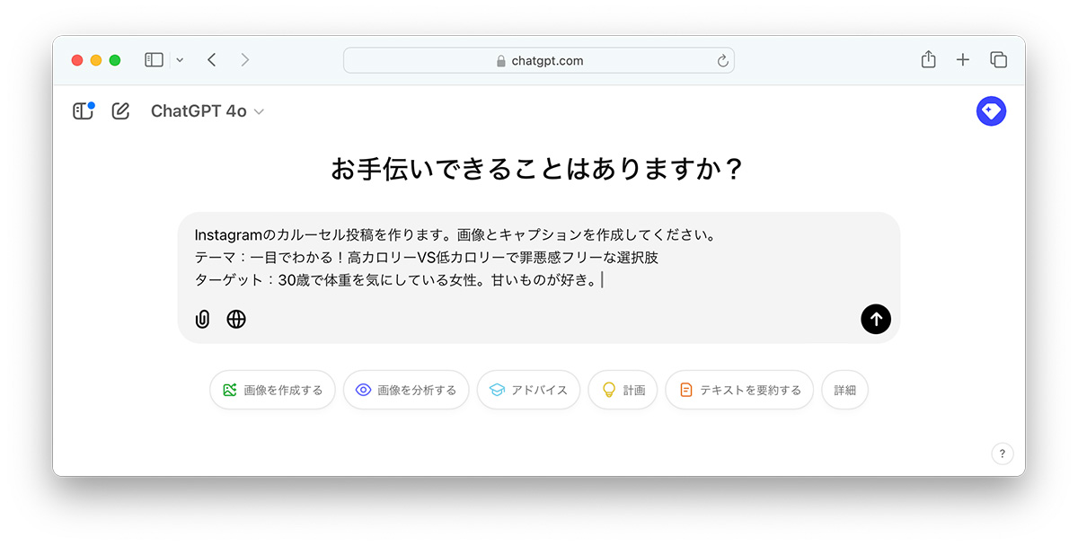The height and width of the screenshot is (546, 1078).
Task: Click inside the prompt text area
Action: tap(539, 258)
